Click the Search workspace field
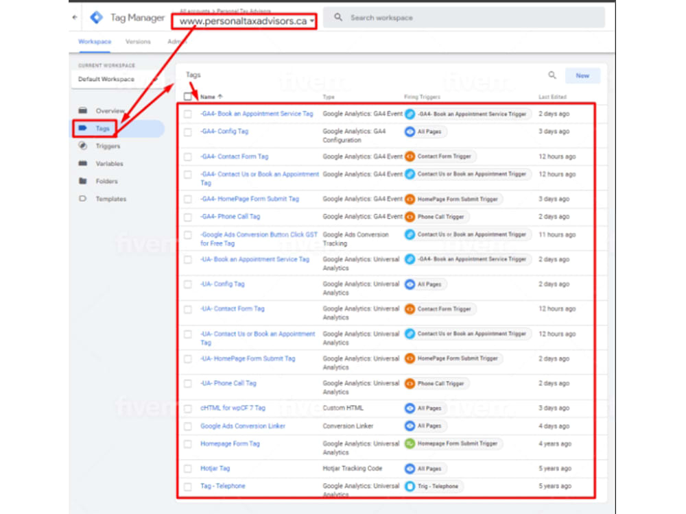Image resolution: width=686 pixels, height=514 pixels. pos(464,18)
